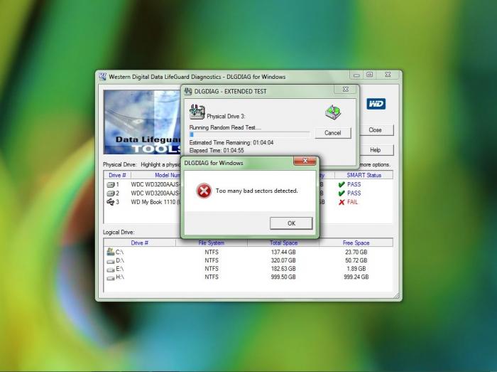The width and height of the screenshot is (497, 372).
Task: Click the Model Number column header
Action: (156, 175)
